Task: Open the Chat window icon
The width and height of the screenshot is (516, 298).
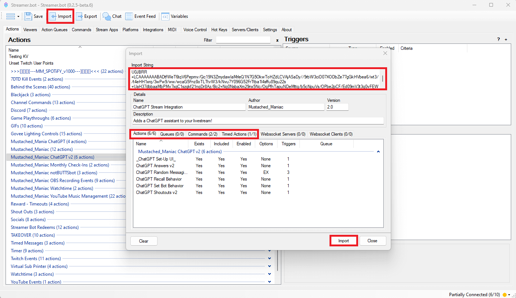Action: (x=107, y=16)
